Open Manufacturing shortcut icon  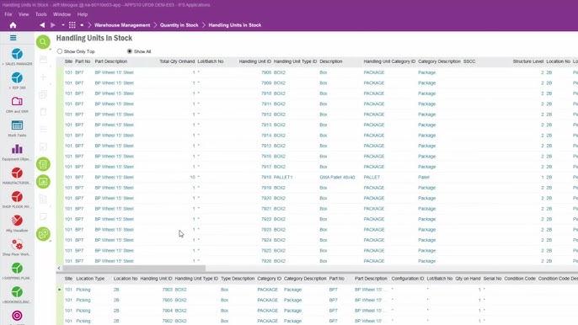pyautogui.click(x=17, y=173)
